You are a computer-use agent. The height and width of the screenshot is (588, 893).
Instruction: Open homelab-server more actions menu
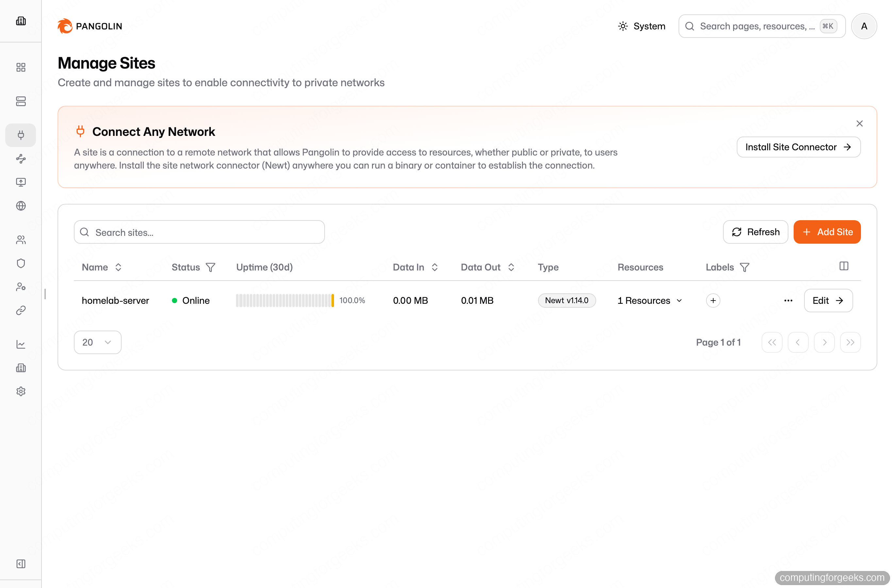(x=788, y=301)
